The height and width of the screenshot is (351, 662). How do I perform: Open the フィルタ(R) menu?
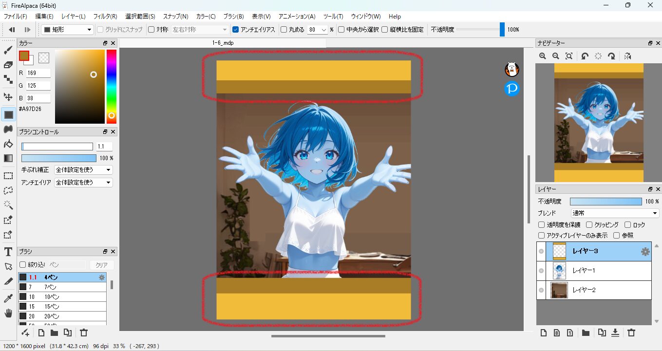click(x=105, y=17)
